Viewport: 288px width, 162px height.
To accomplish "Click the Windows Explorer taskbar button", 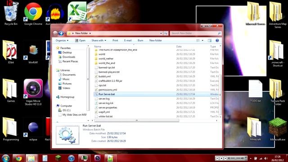I will coord(31,158).
